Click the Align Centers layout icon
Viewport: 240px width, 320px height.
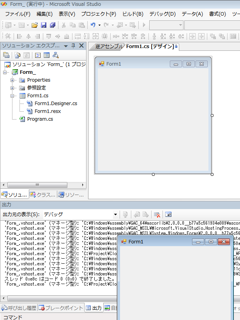point(28,36)
